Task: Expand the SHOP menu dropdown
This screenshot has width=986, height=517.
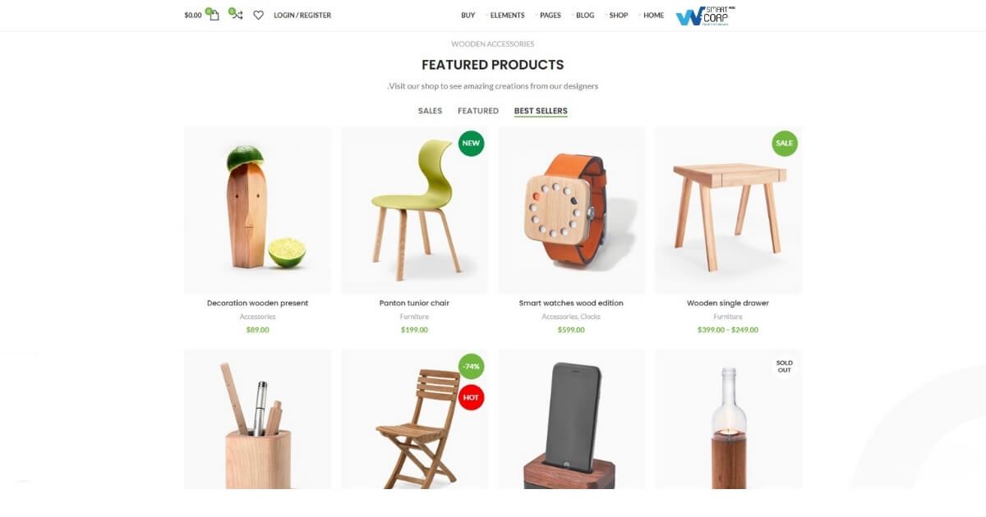Action: (x=618, y=15)
